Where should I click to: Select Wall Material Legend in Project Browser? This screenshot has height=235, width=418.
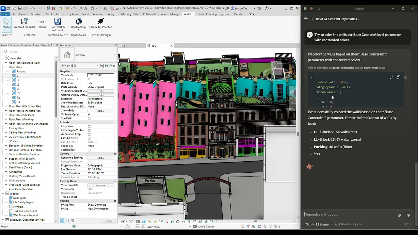click(x=25, y=215)
